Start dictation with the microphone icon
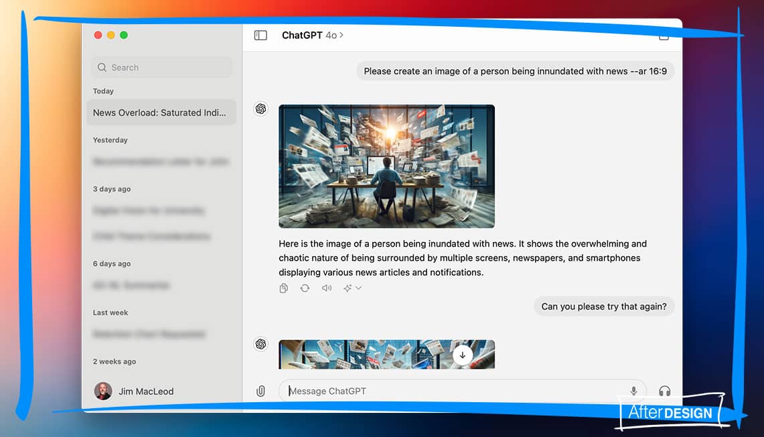 [633, 391]
